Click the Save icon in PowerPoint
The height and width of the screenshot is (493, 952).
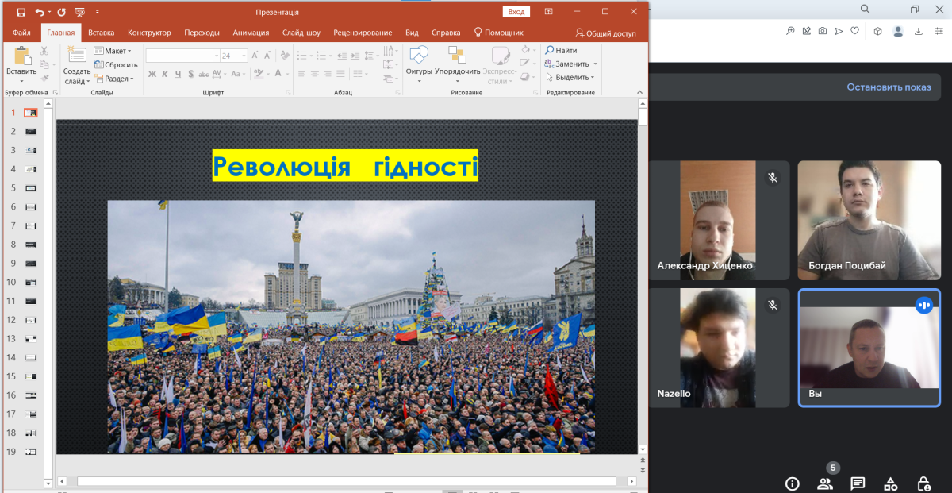click(21, 12)
